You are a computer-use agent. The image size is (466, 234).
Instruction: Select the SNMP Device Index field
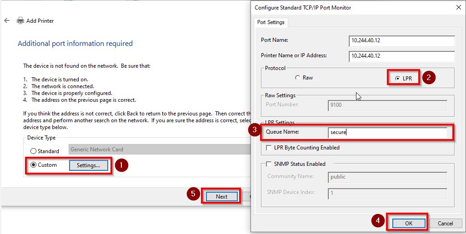pos(387,193)
